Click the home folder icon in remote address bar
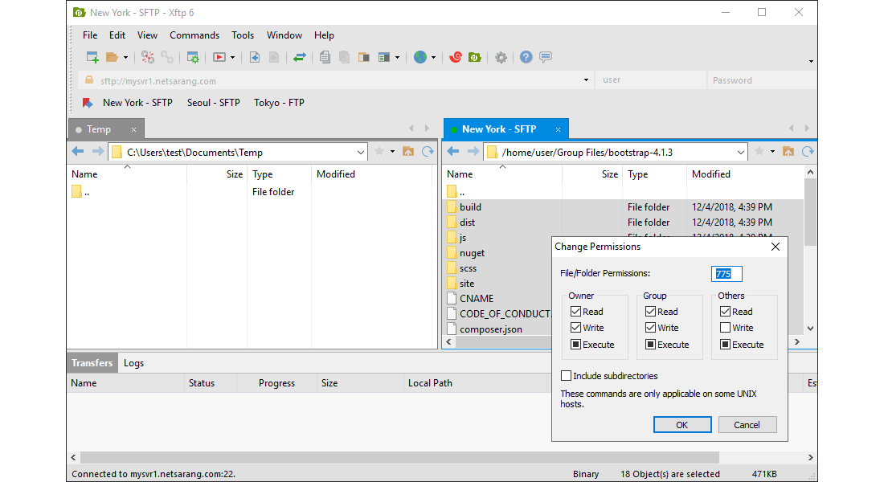The image size is (884, 482). coord(788,151)
